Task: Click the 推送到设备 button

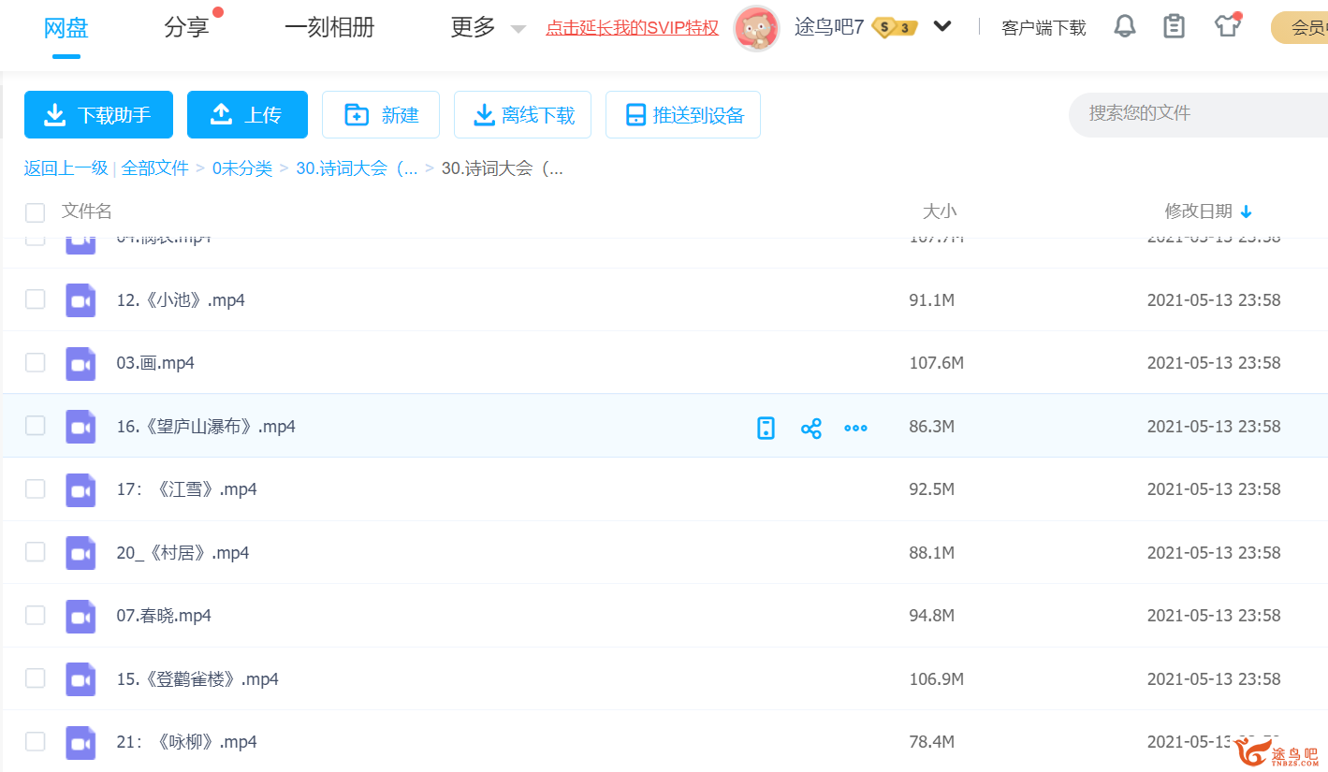Action: (x=683, y=115)
